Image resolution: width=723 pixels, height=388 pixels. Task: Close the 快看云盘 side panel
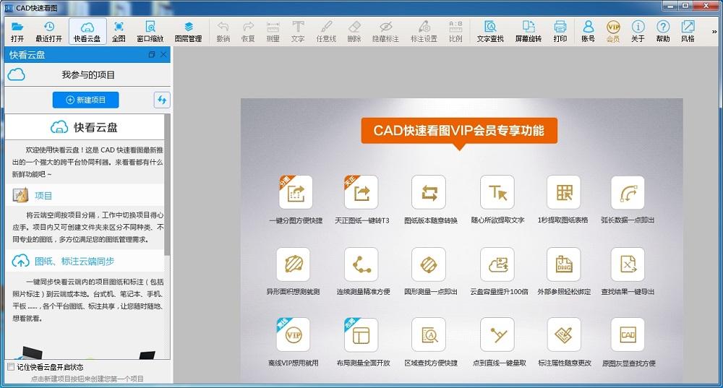[x=163, y=55]
